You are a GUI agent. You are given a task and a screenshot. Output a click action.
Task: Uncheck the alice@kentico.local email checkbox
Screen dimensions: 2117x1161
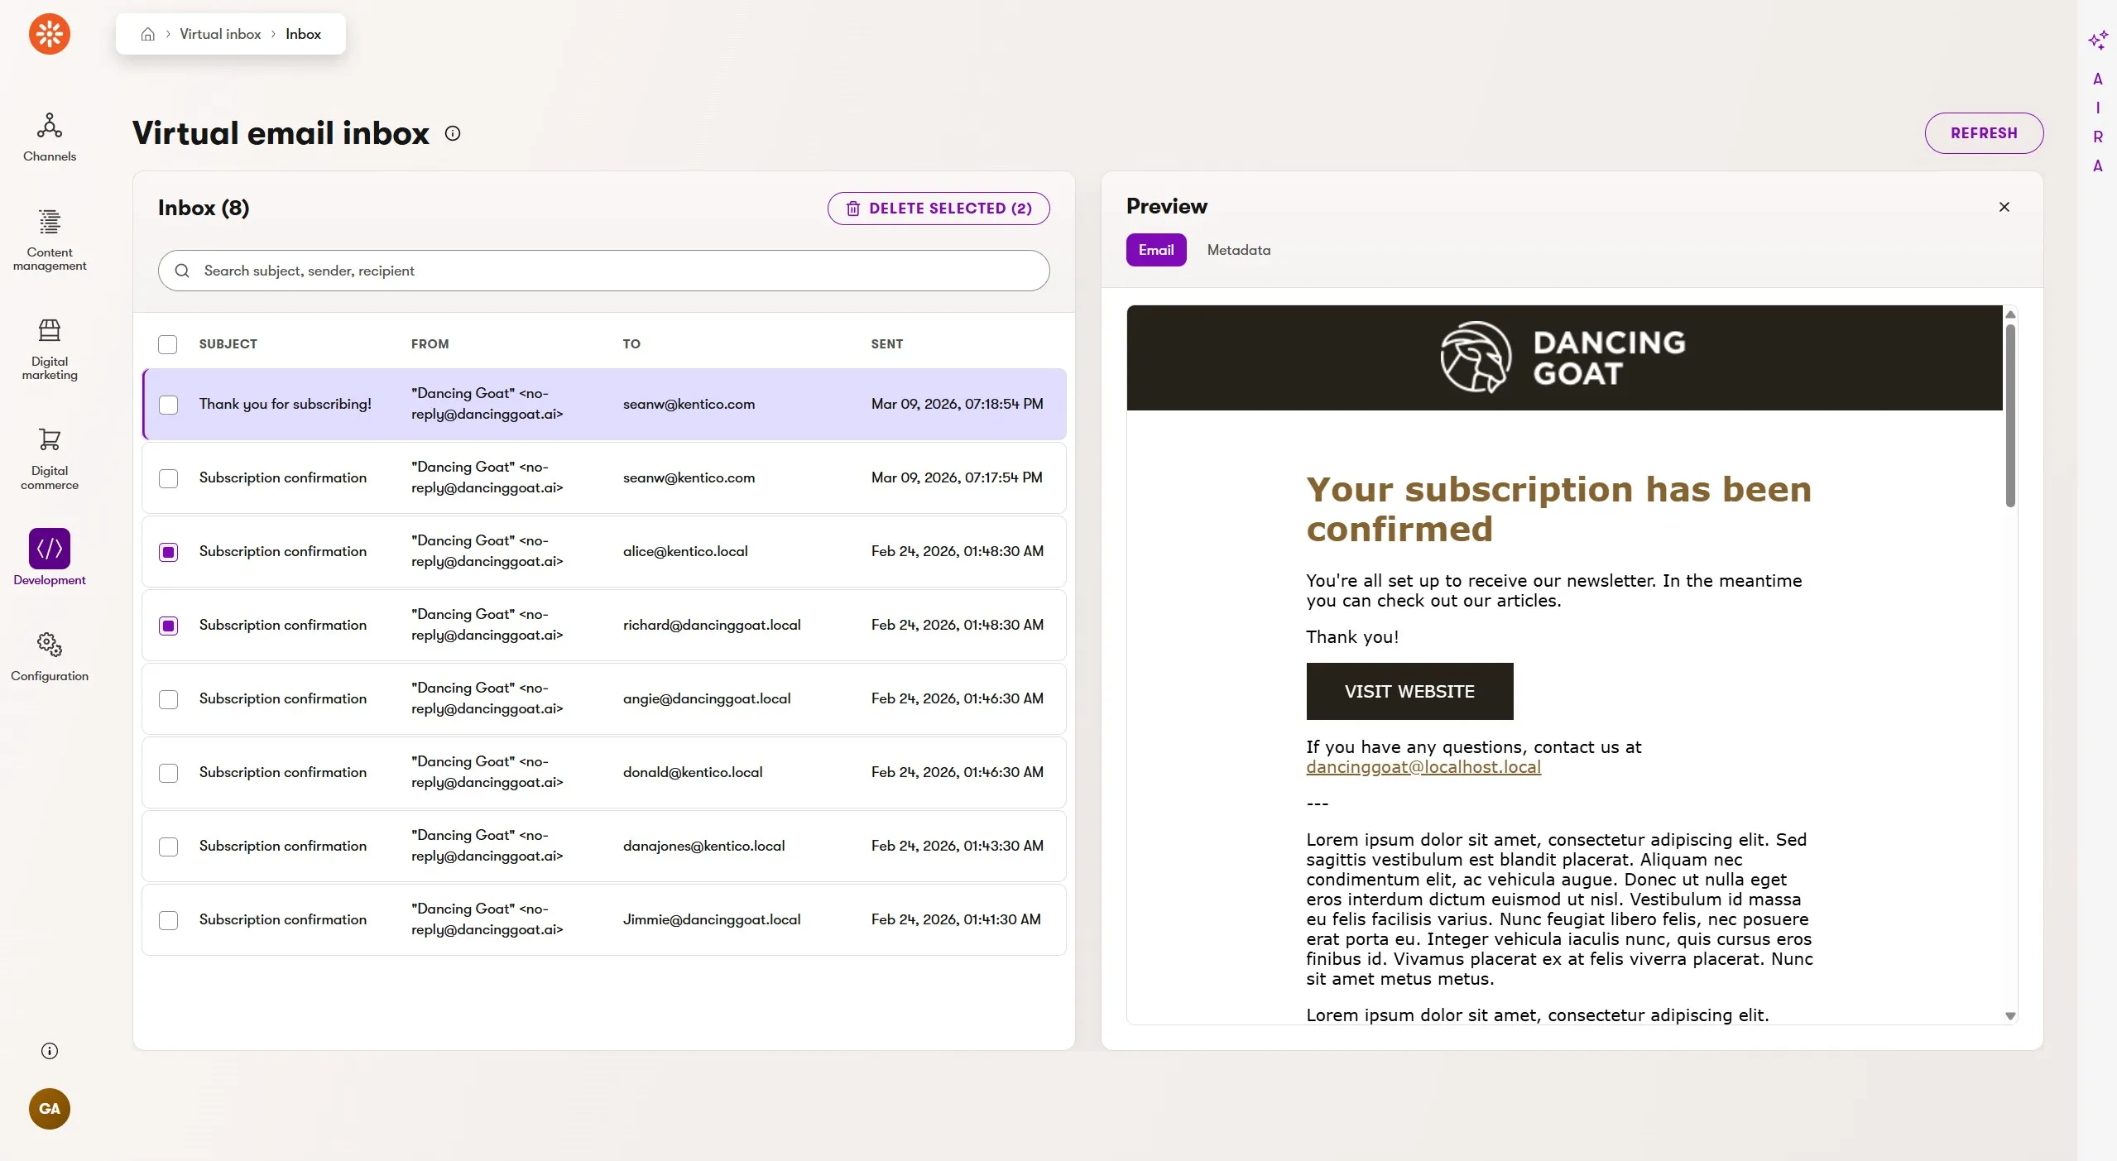[x=169, y=552]
